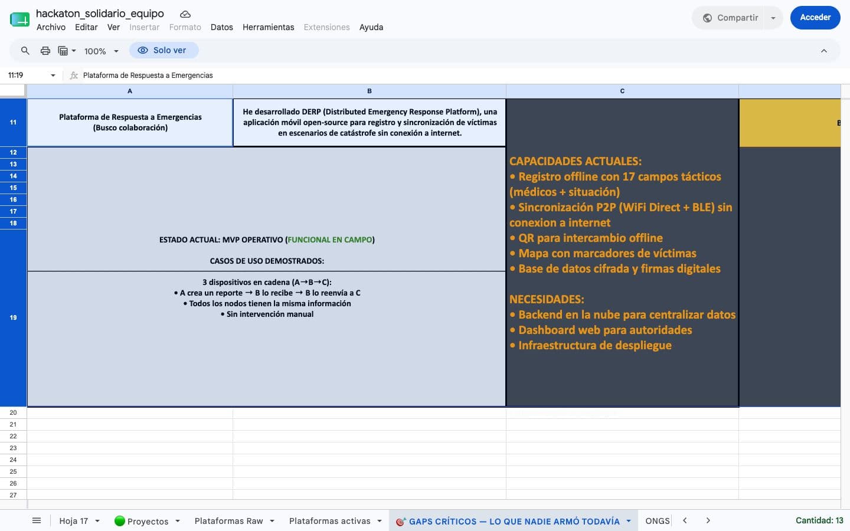Click the cell describing DERP development
Screen dimensions: 850x531
tap(370, 122)
